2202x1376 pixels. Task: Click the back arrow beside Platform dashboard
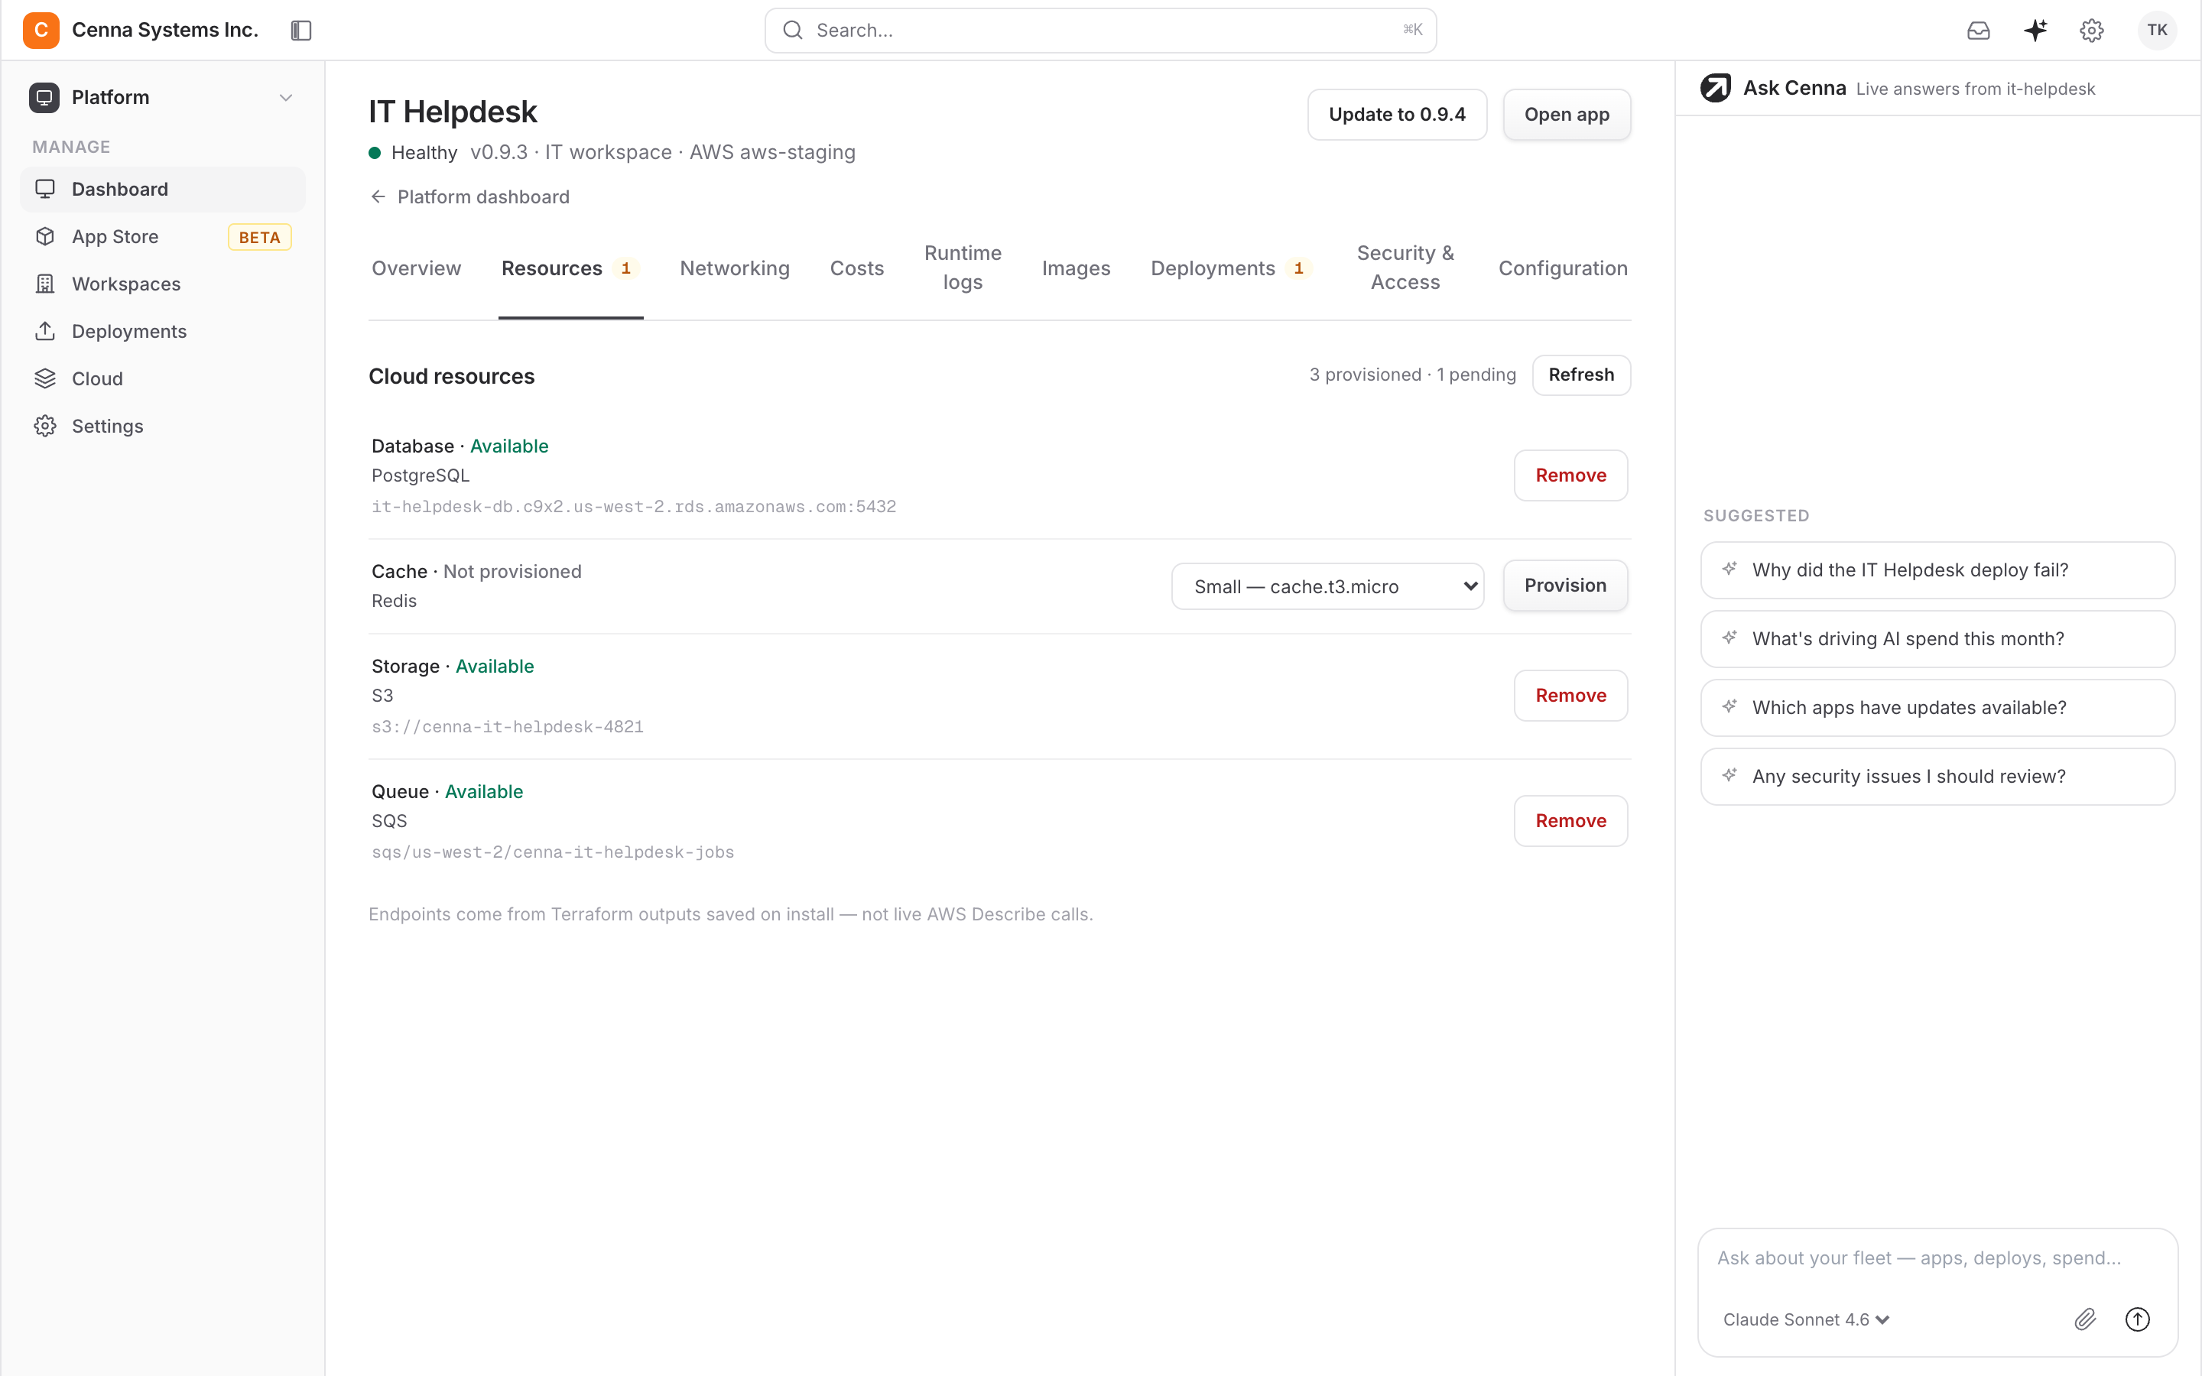tap(378, 196)
